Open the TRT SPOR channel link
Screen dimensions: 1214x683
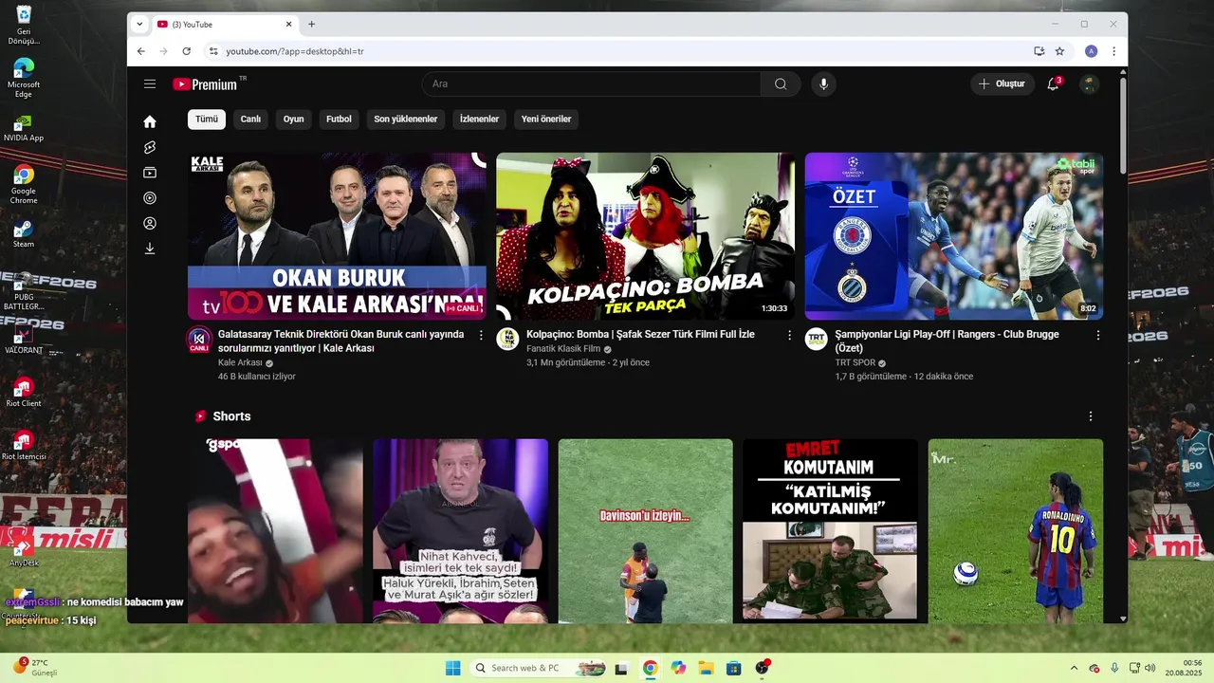pyautogui.click(x=855, y=362)
